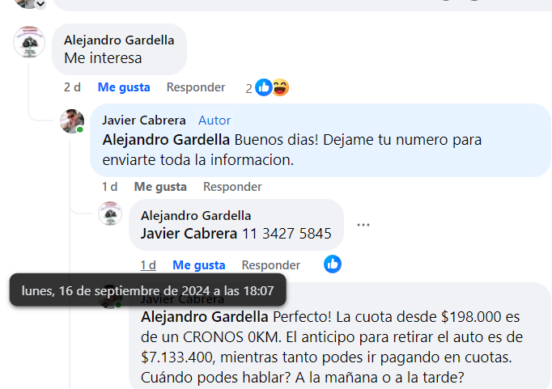Click the tagged Alejandro Gardella mention in 'Perfecto!' reply
The image size is (552, 389).
point(205,317)
